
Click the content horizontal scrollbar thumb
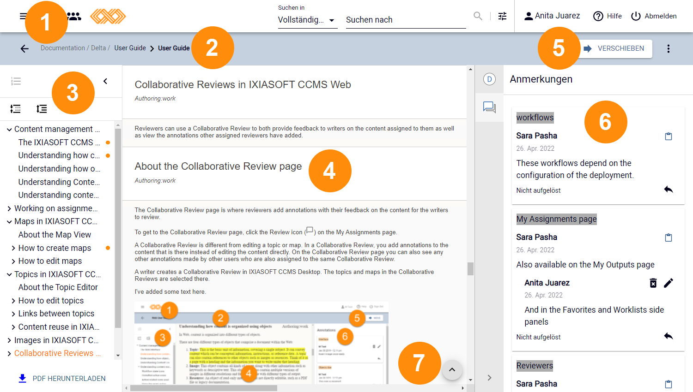click(204, 388)
